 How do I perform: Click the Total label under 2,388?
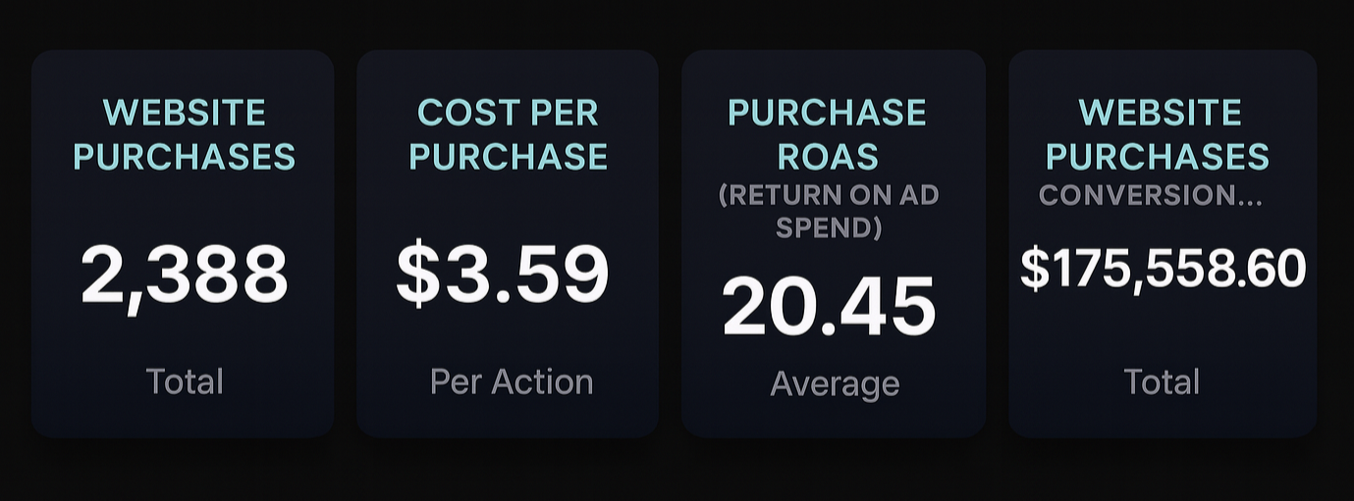coord(185,381)
